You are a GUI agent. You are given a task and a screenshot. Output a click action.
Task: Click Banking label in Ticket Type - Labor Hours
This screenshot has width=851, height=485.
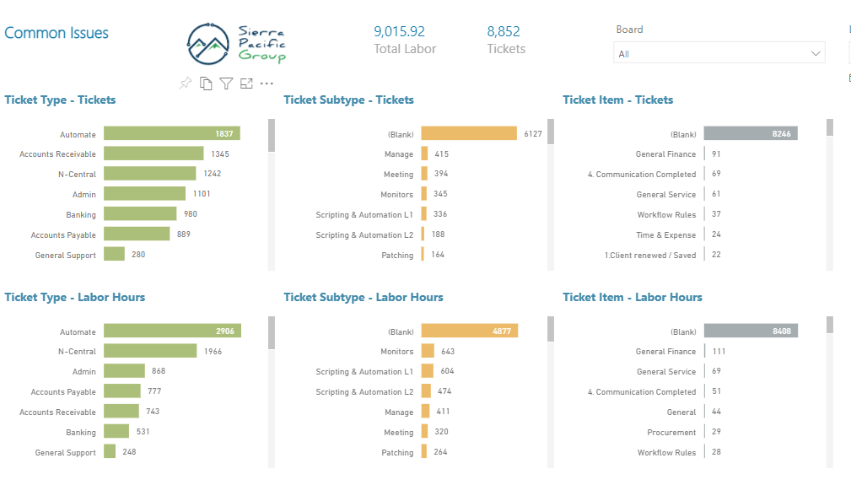81,433
